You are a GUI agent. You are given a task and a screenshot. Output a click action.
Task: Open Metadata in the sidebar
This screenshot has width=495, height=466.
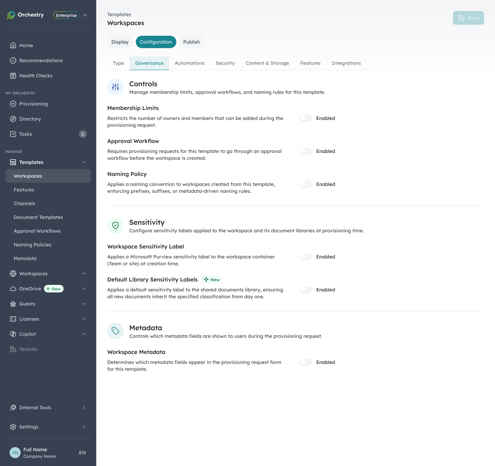(x=48, y=258)
